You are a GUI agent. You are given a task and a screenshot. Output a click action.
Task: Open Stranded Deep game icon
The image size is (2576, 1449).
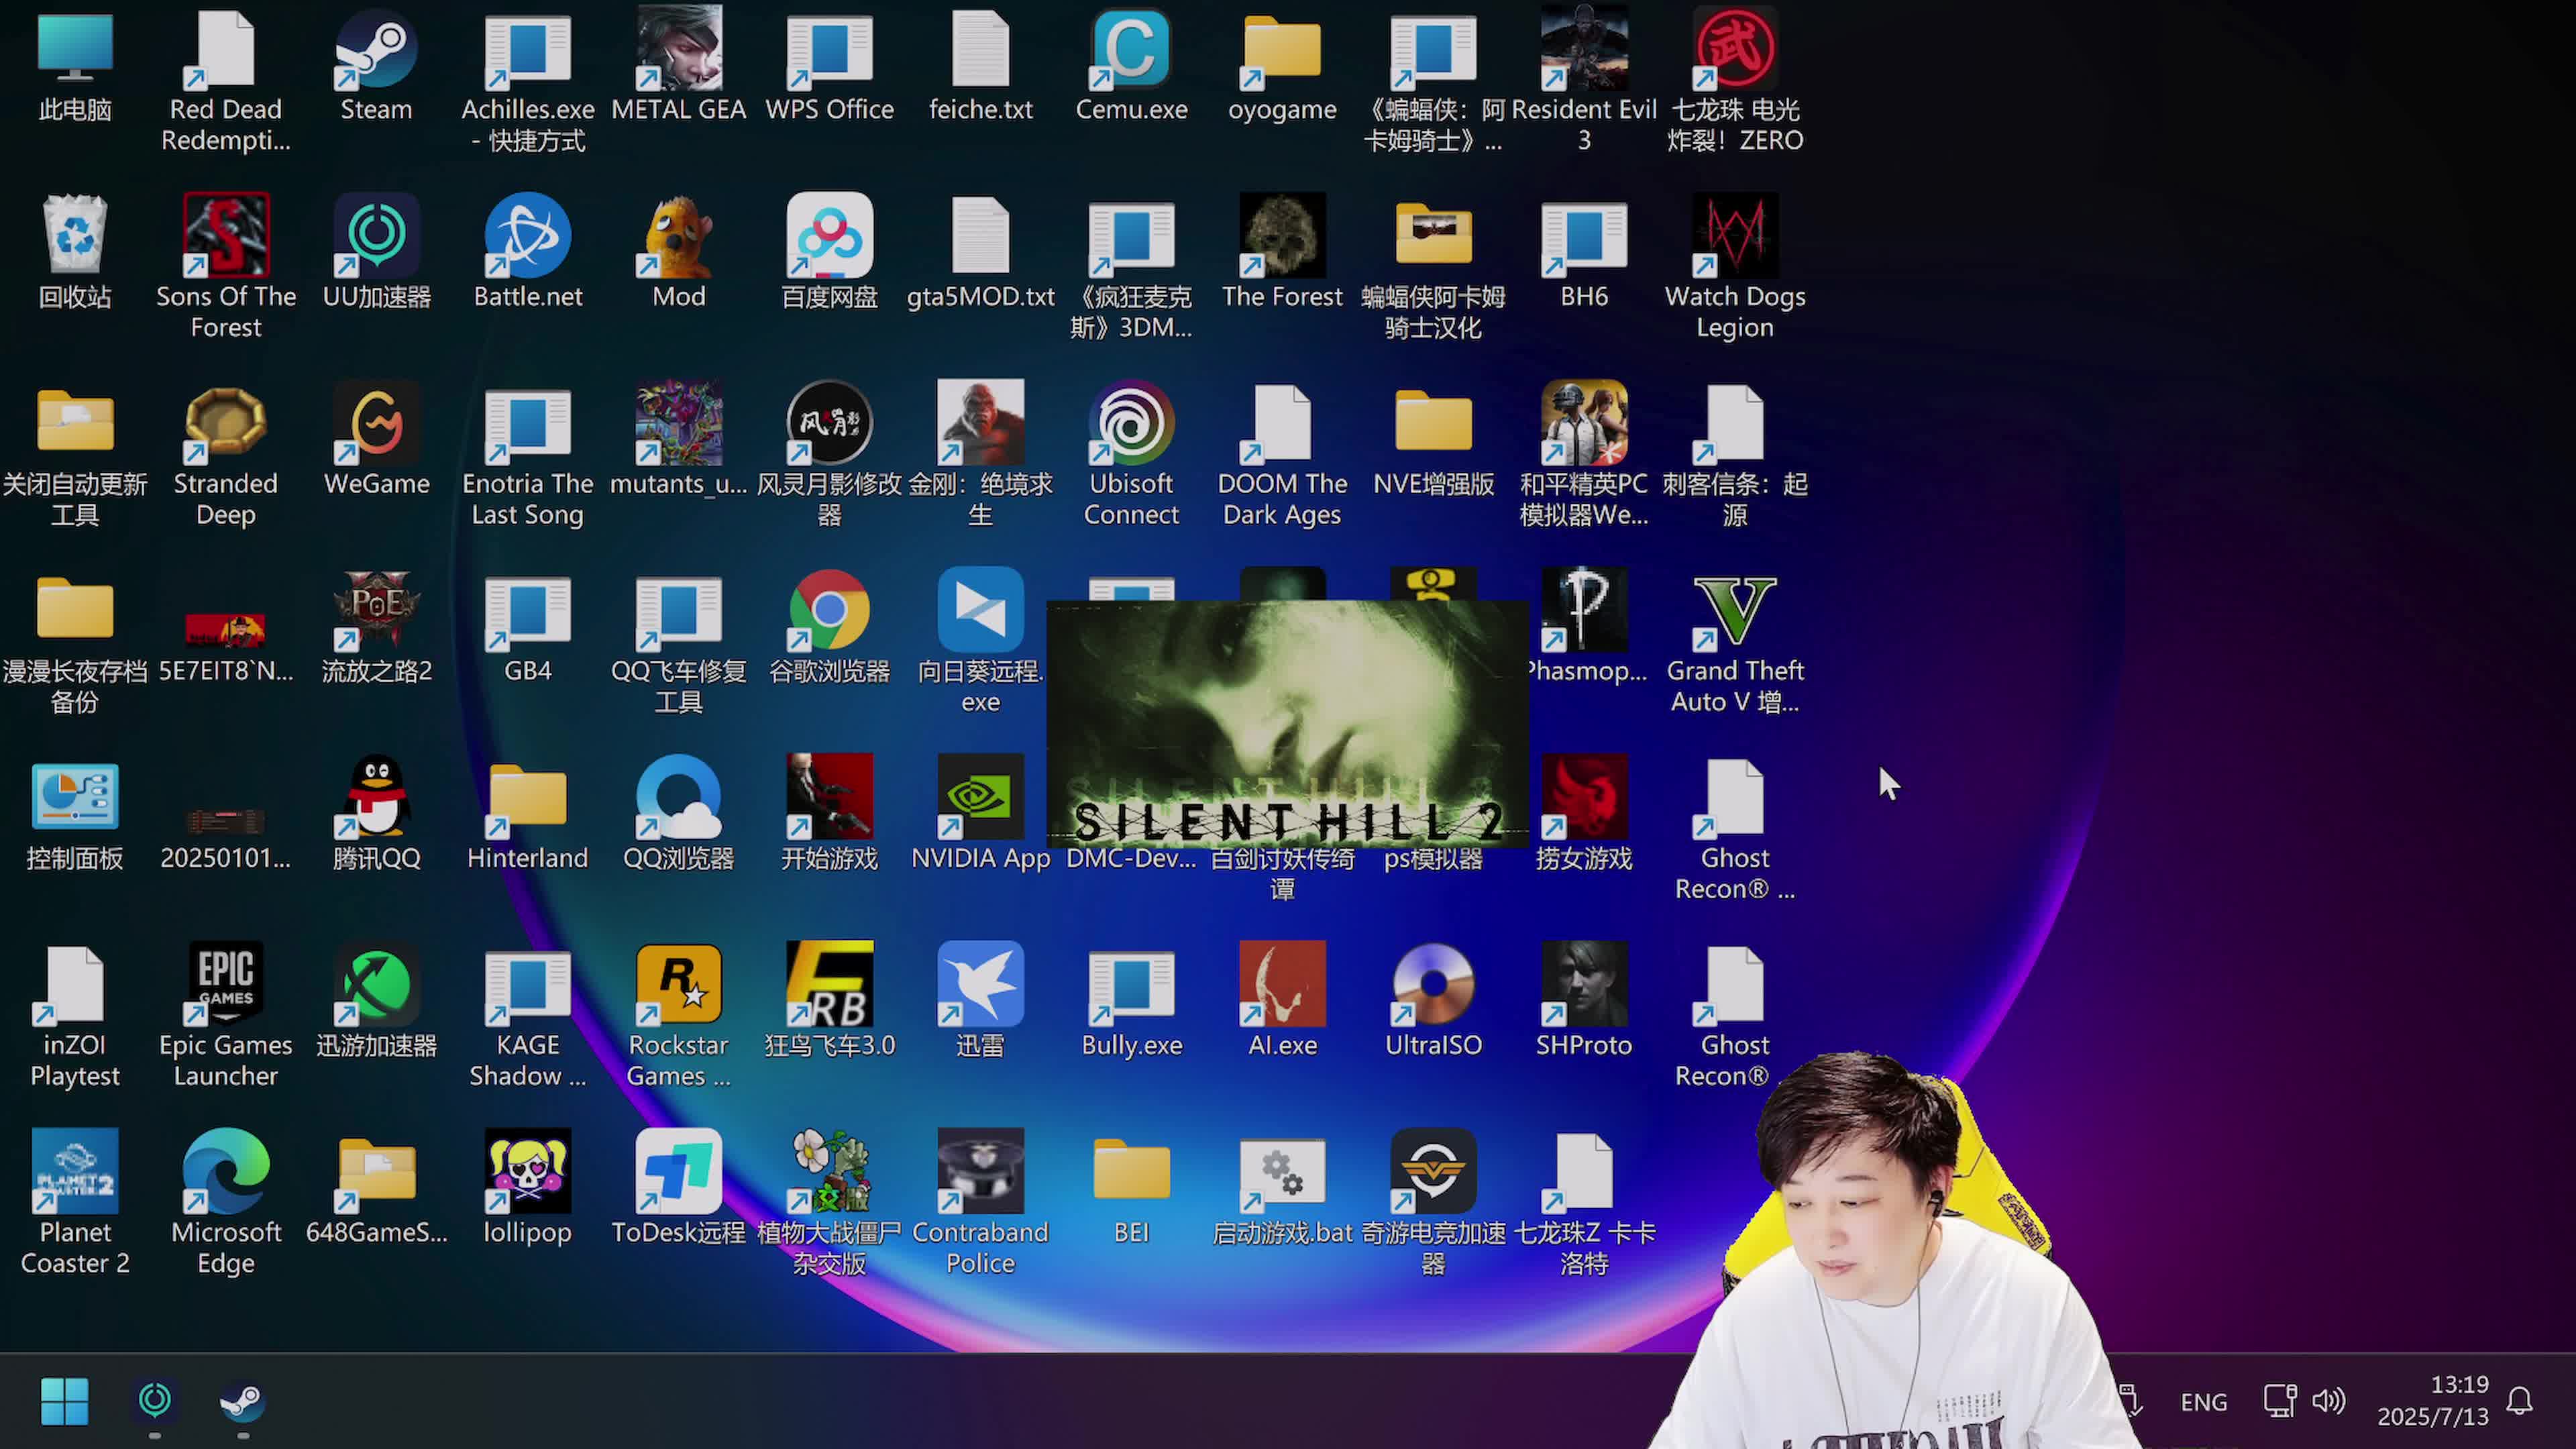point(226,455)
